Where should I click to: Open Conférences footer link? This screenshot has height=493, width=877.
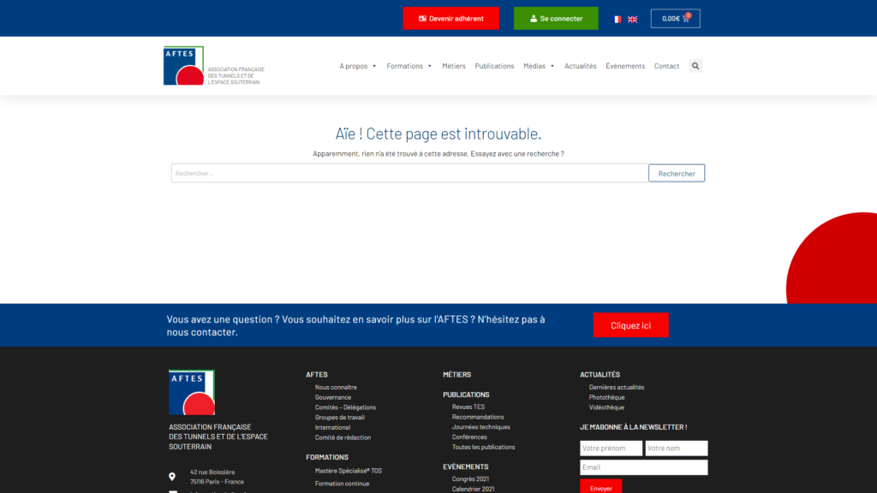[469, 437]
